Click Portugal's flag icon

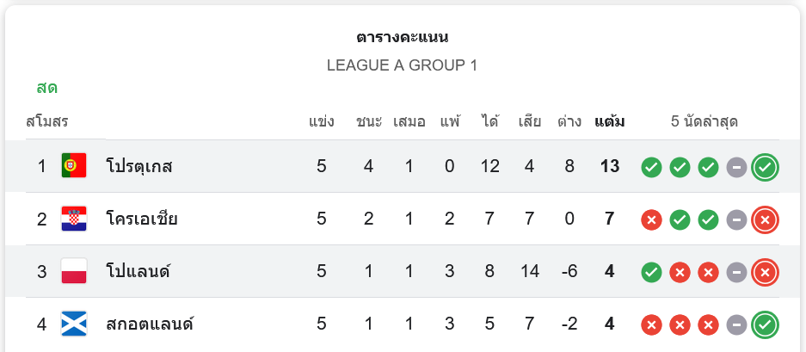click(74, 166)
